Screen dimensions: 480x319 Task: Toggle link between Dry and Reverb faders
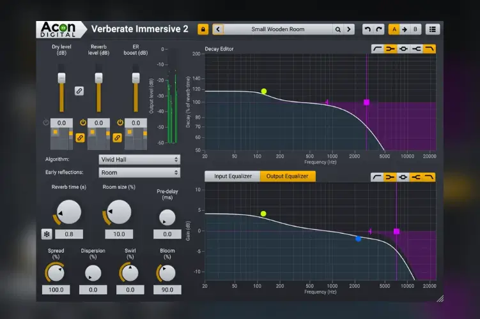coord(79,91)
